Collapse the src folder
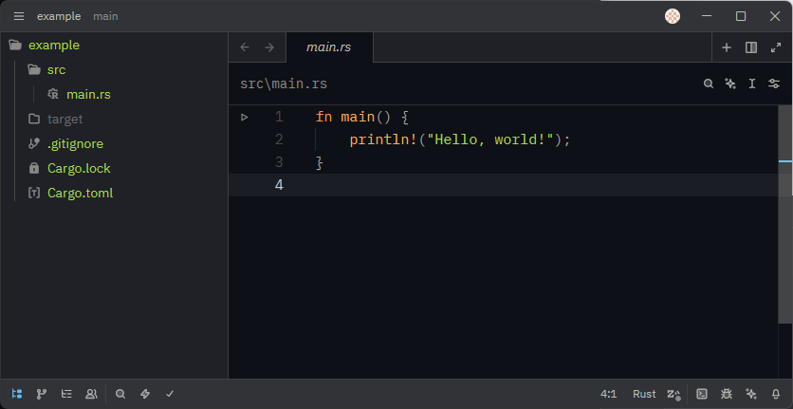 (x=114, y=70)
